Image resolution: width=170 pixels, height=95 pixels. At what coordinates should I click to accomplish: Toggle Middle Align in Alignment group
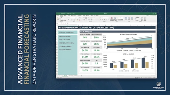pyautogui.click(x=84, y=18)
